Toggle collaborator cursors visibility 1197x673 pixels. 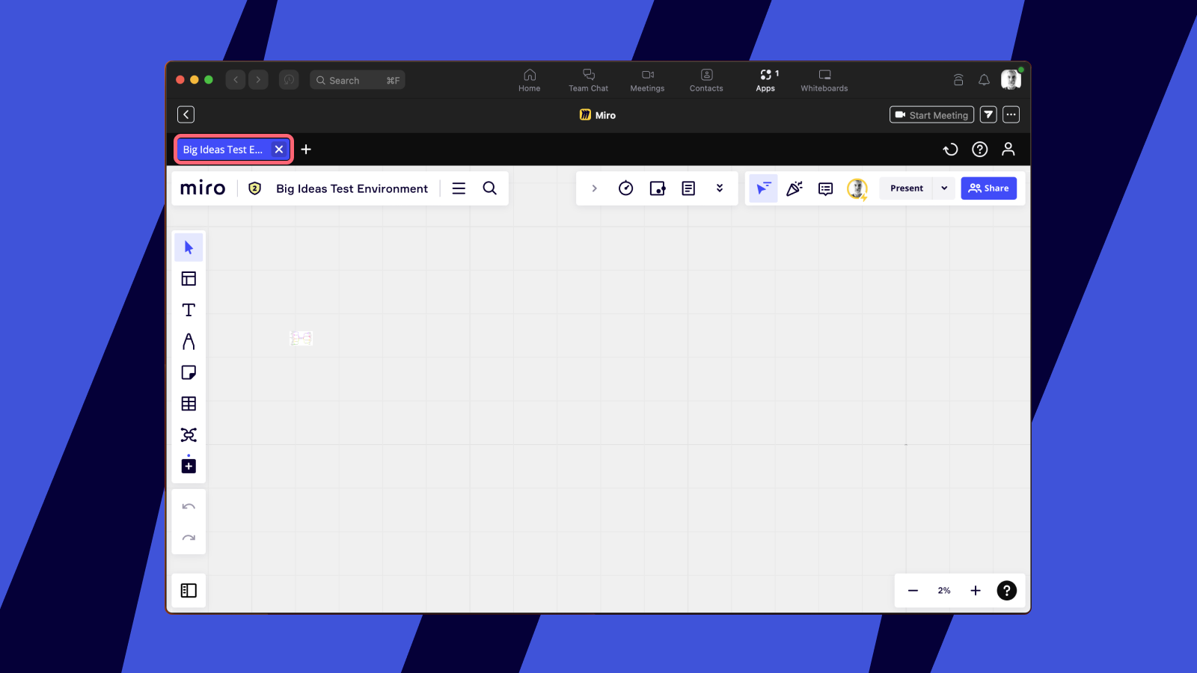[x=762, y=188]
